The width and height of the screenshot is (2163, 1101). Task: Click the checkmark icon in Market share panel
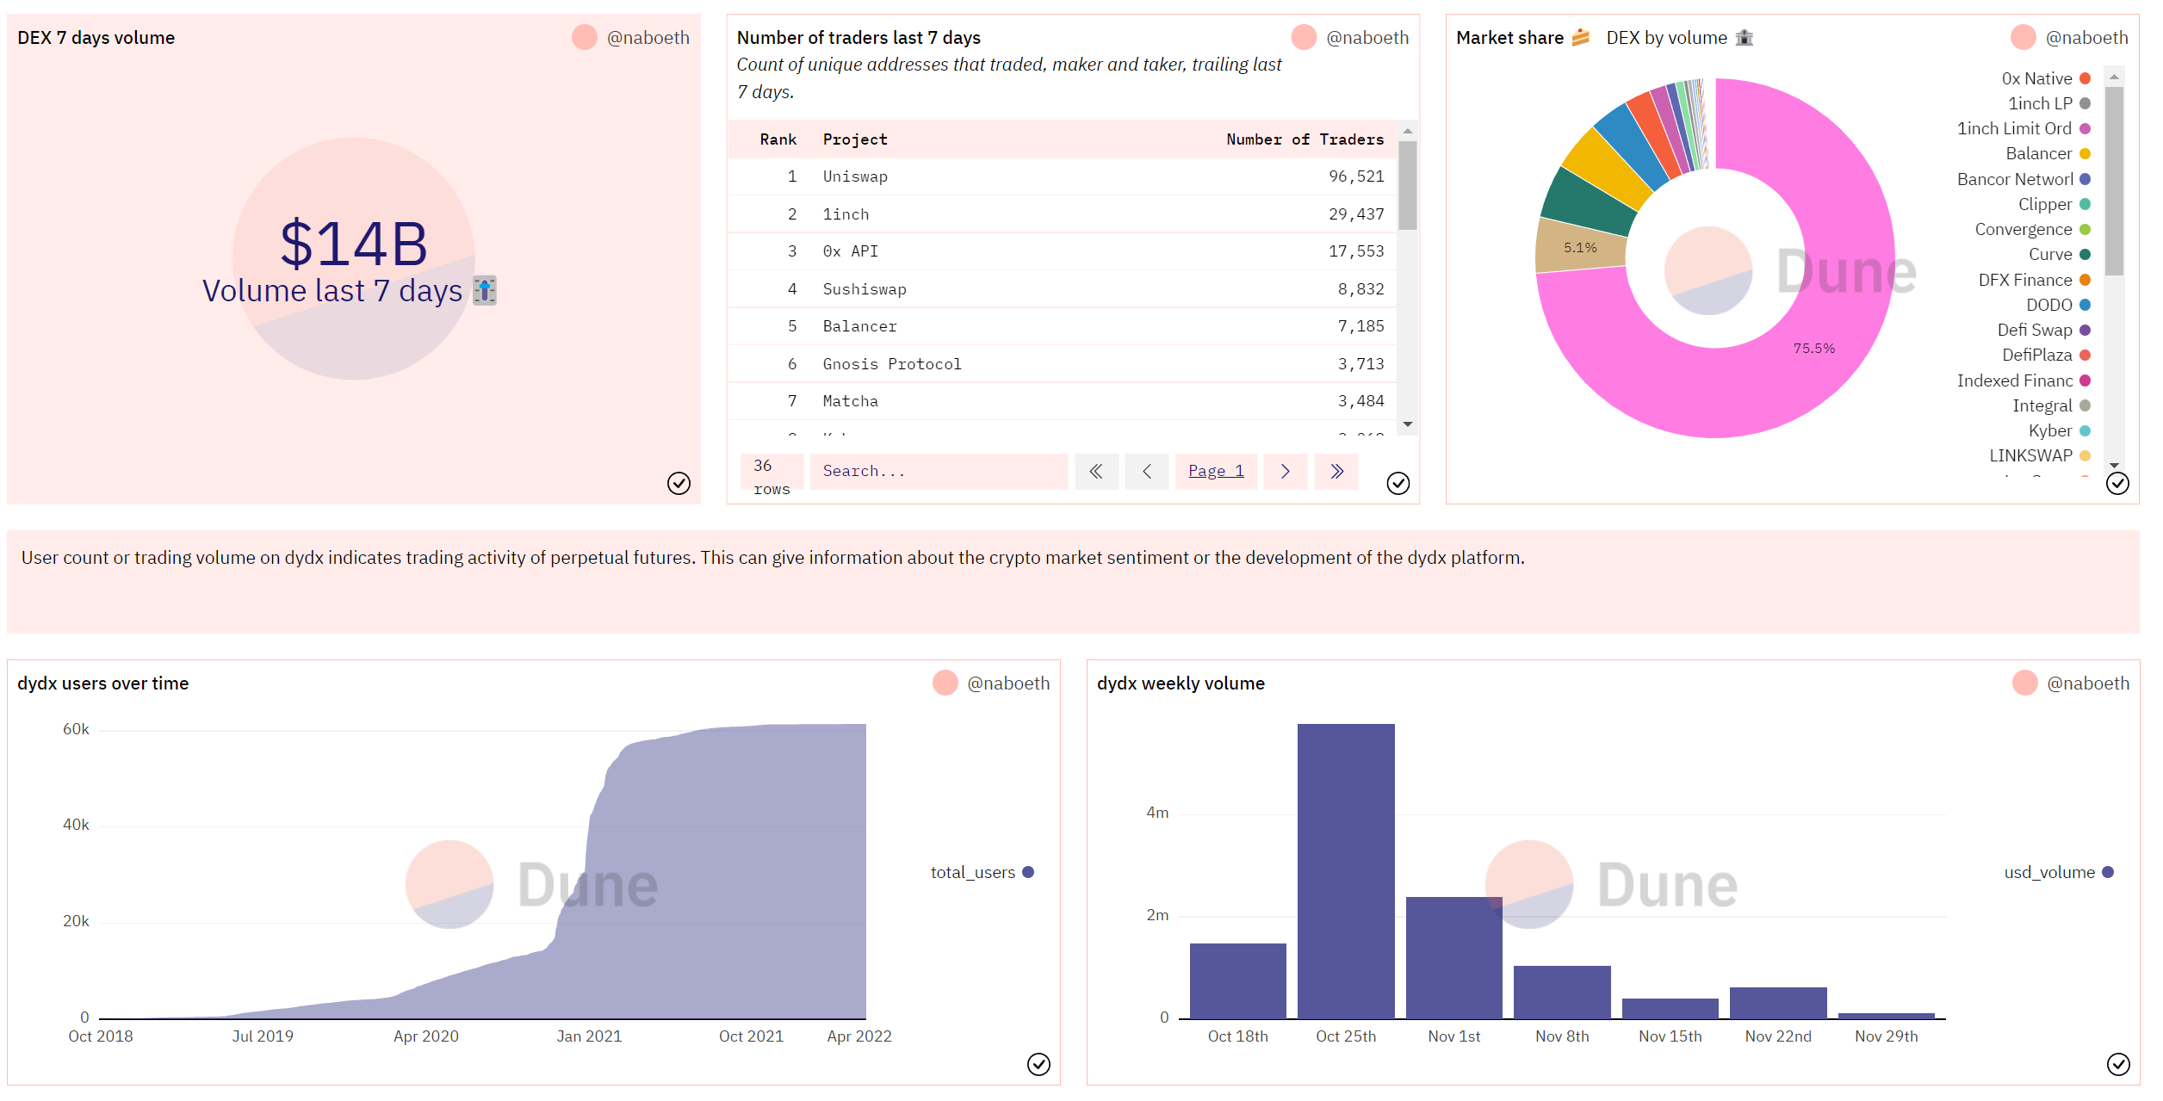point(2117,483)
